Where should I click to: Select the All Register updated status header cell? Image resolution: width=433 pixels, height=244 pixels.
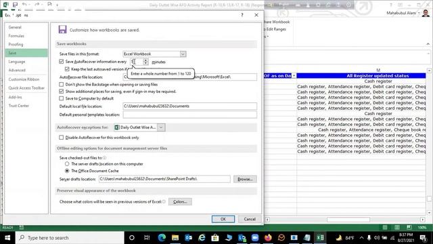click(x=361, y=75)
